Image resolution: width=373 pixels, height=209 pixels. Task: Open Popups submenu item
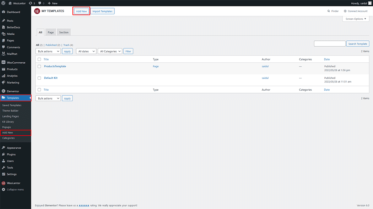6,127
